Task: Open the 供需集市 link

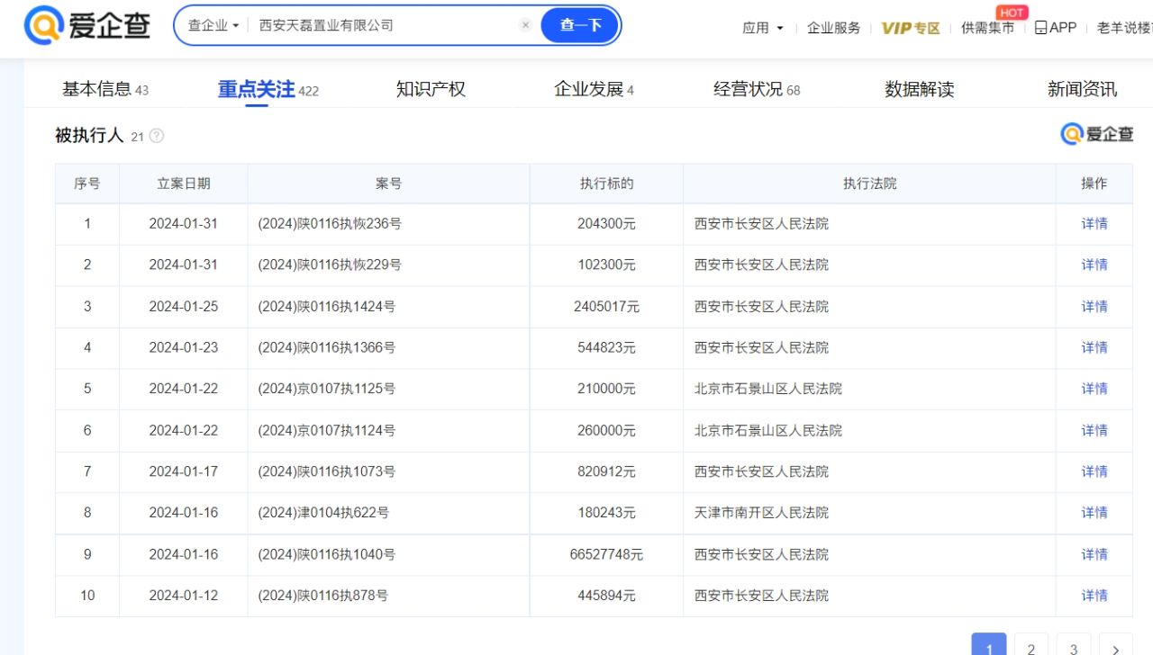Action: point(987,27)
